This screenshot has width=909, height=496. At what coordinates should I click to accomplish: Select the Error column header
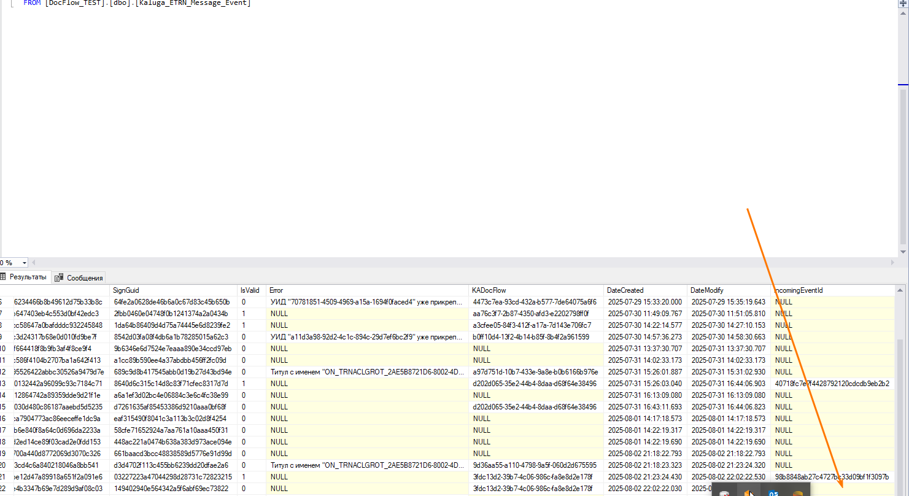click(x=368, y=290)
